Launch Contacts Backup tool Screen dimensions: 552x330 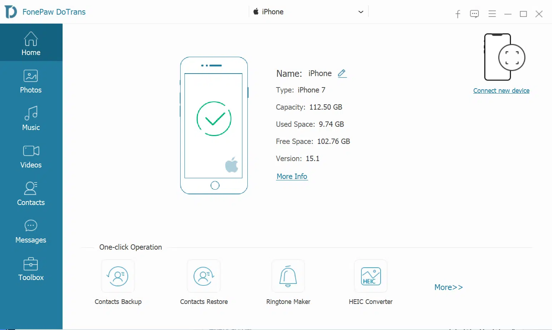point(118,282)
